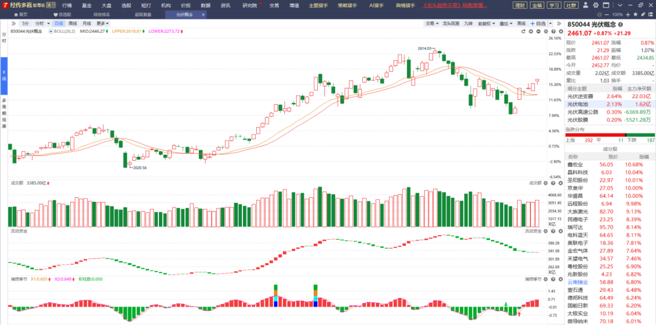Viewport: 656px width, 325px height.
Task: Click the user account profile icon
Action: pos(585,6)
